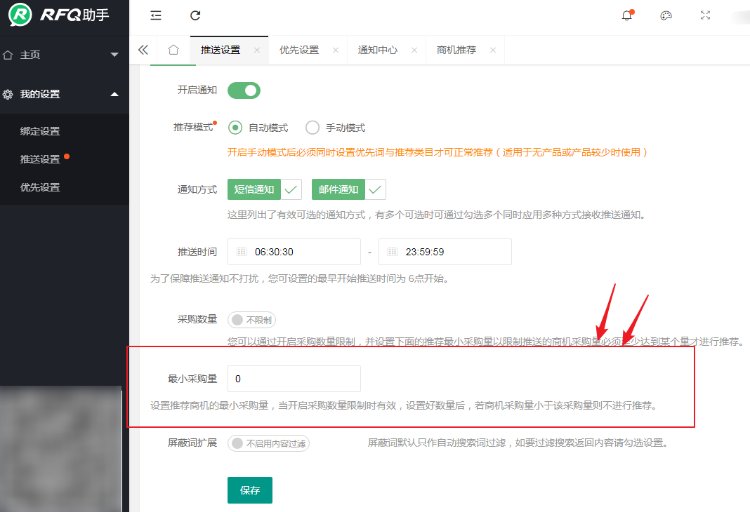
Task: Toggle the 采购数量 不限制 switch
Action: tap(251, 320)
